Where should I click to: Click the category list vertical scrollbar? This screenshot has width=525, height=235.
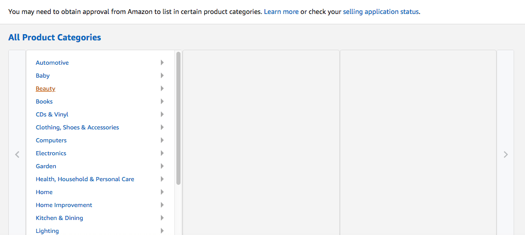tap(178, 118)
